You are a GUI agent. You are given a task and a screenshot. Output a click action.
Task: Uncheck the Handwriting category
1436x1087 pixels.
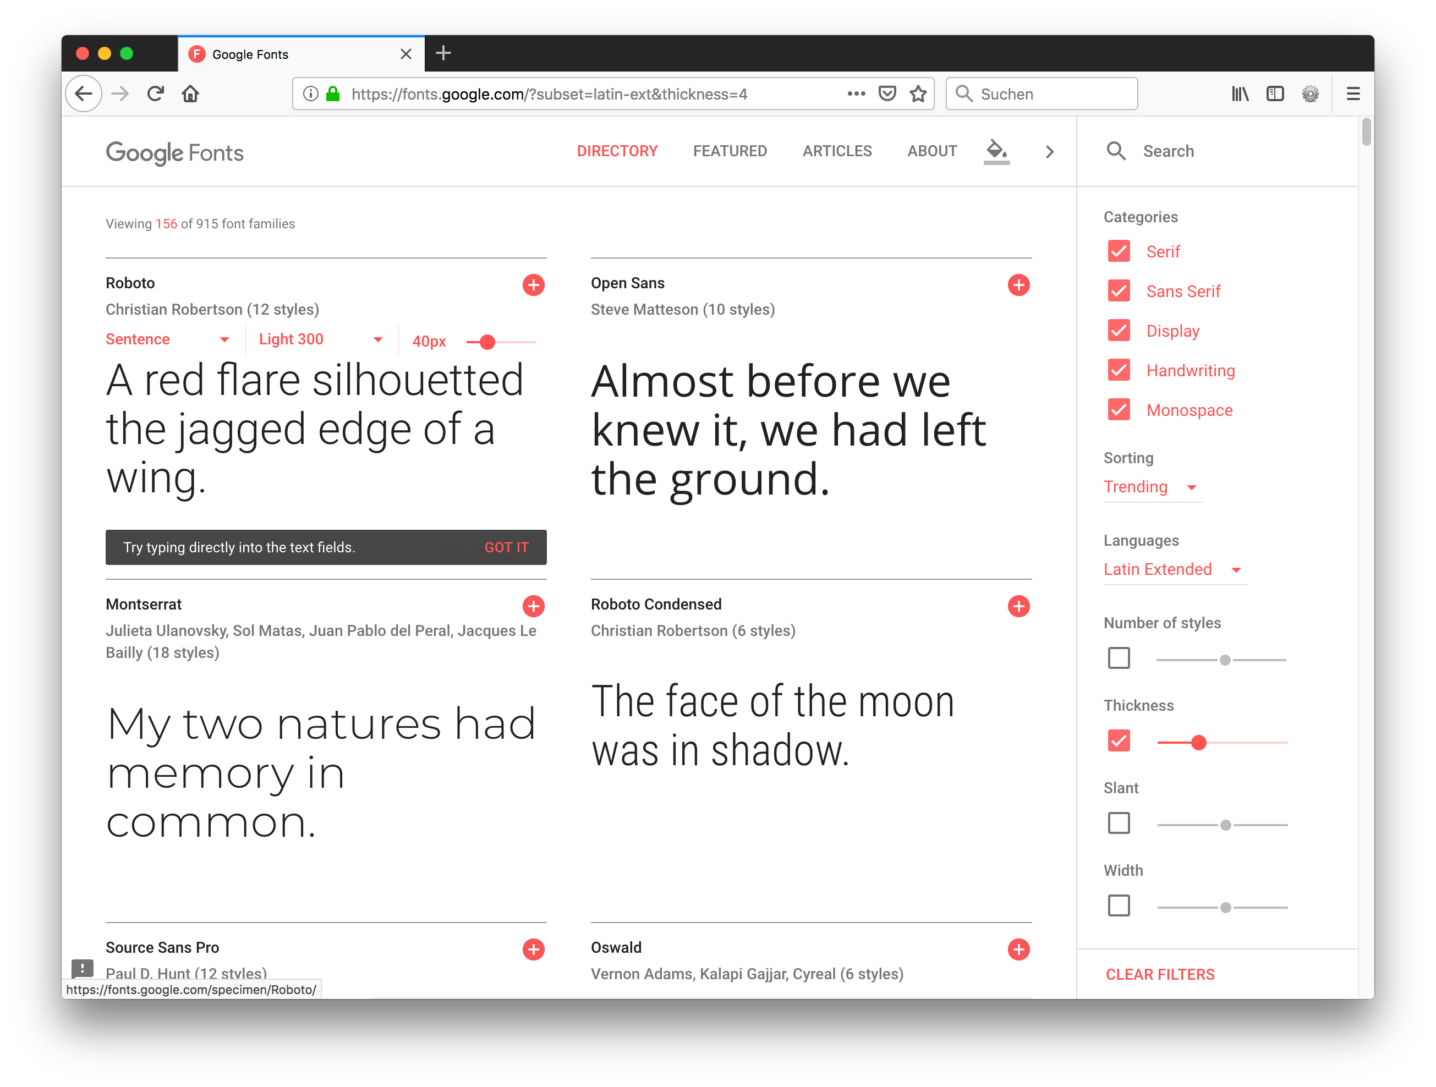(1118, 370)
